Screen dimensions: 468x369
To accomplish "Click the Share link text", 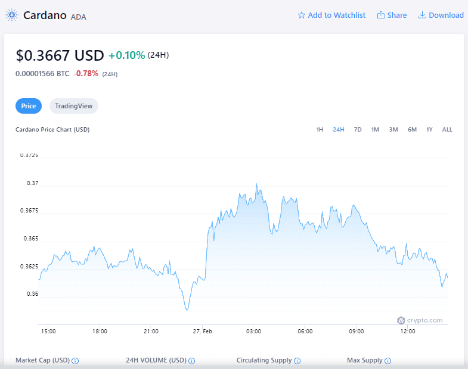I will pyautogui.click(x=396, y=15).
